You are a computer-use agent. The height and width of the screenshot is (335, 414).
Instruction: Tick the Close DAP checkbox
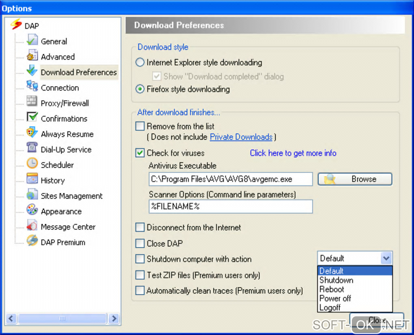(x=140, y=243)
